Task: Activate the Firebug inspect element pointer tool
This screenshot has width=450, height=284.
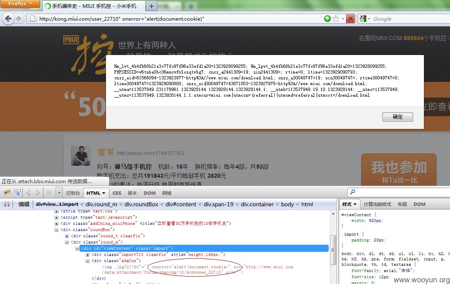Action: coord(17,193)
